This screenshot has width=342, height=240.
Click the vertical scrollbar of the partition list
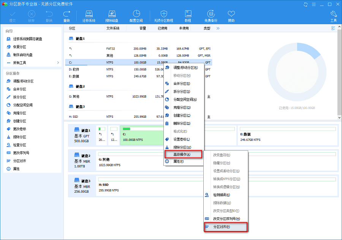(339, 72)
